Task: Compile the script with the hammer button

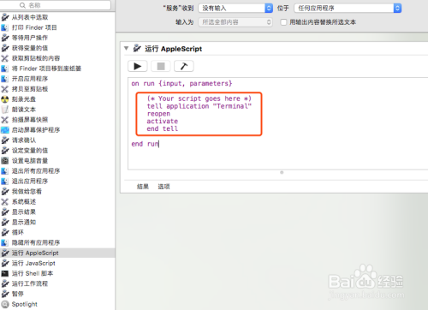Action: coord(184,66)
